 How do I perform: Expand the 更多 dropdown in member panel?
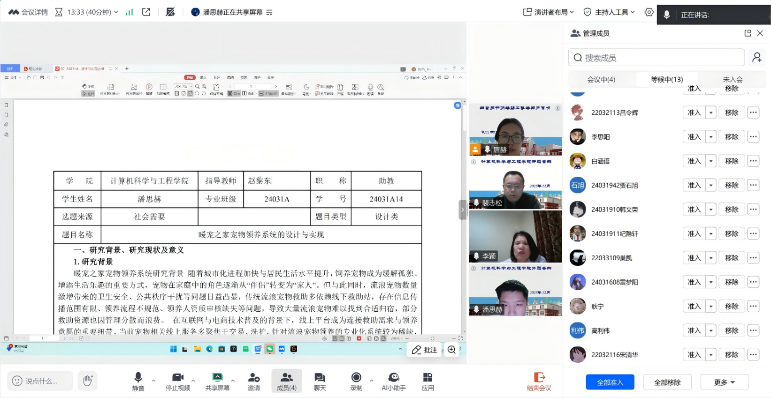pyautogui.click(x=724, y=382)
